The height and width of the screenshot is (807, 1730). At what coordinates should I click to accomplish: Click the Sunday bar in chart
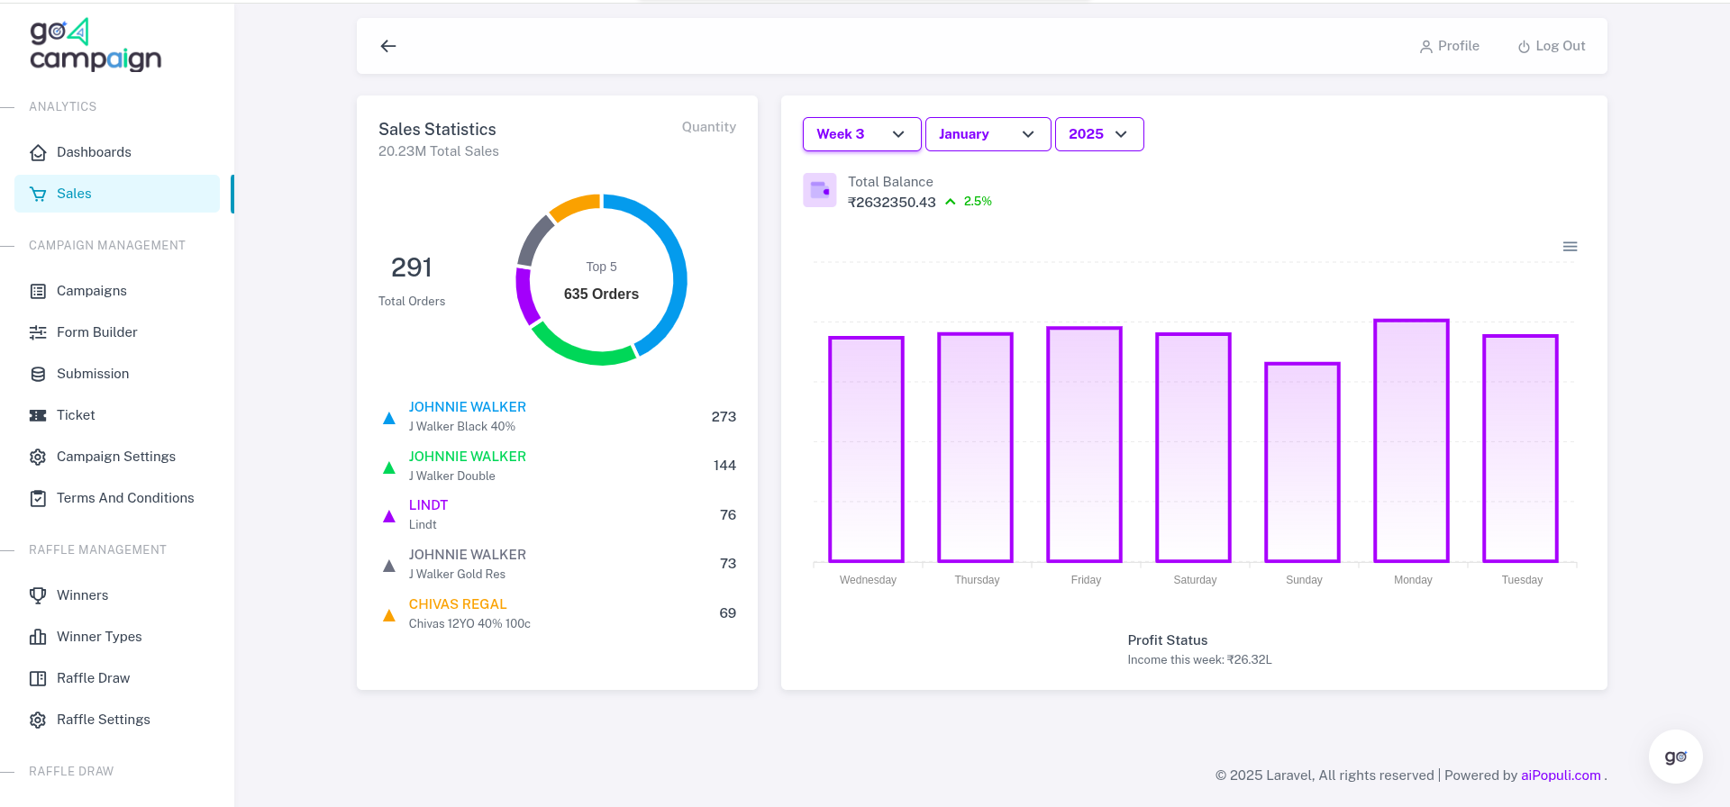(1302, 462)
